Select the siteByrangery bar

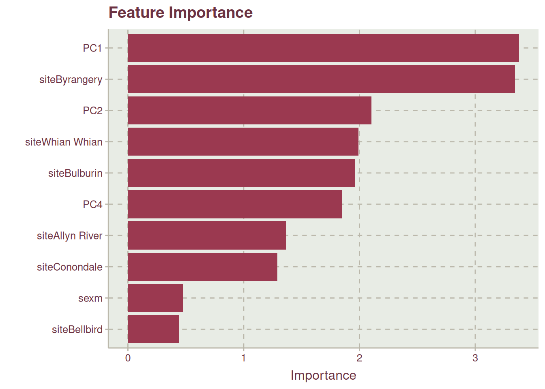coord(321,79)
